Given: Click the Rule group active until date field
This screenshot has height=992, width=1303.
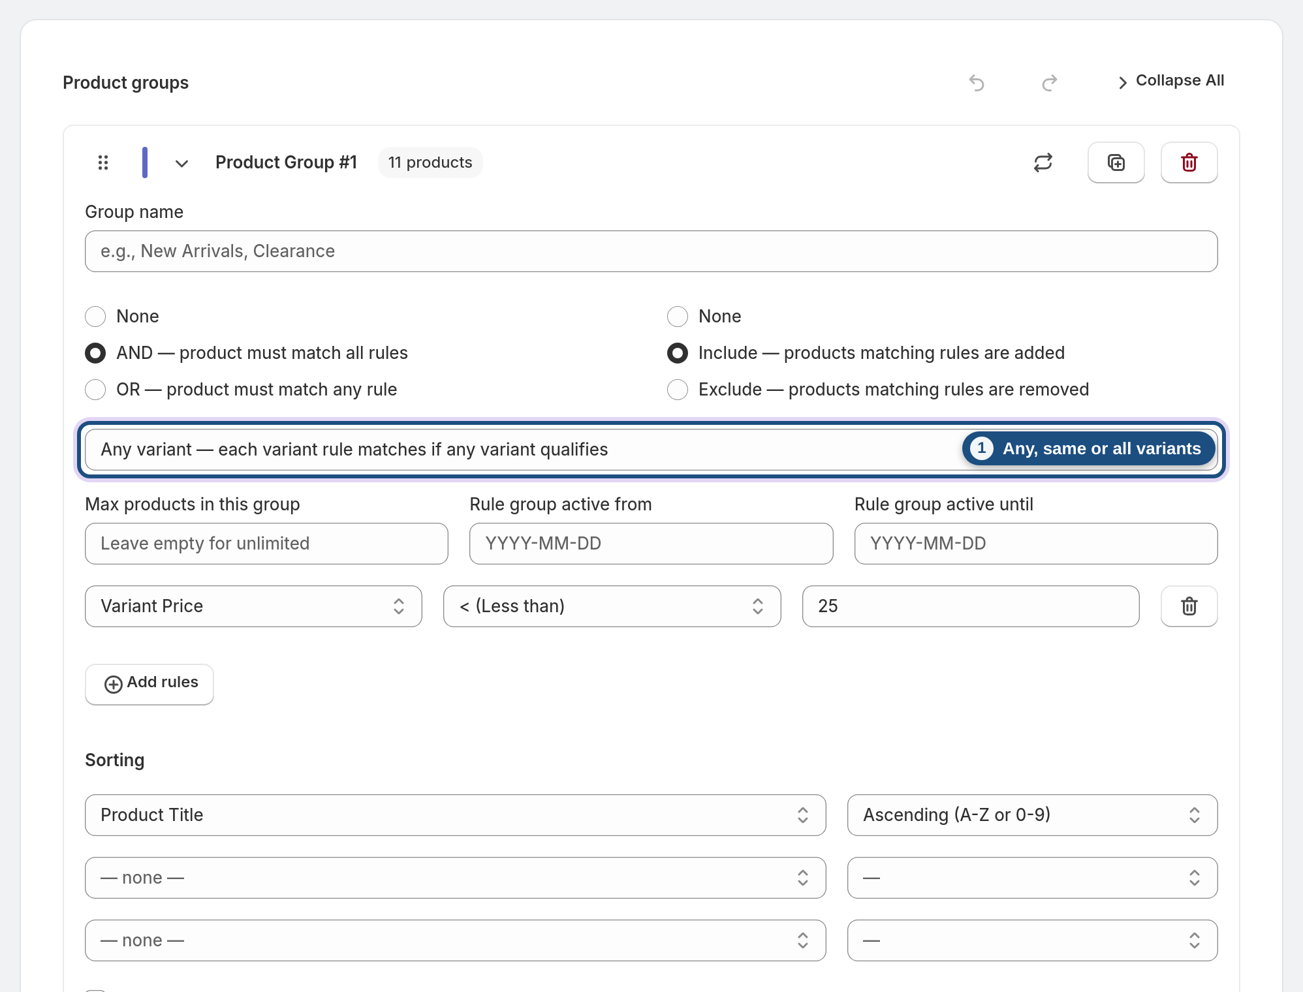Looking at the screenshot, I should (x=1036, y=544).
